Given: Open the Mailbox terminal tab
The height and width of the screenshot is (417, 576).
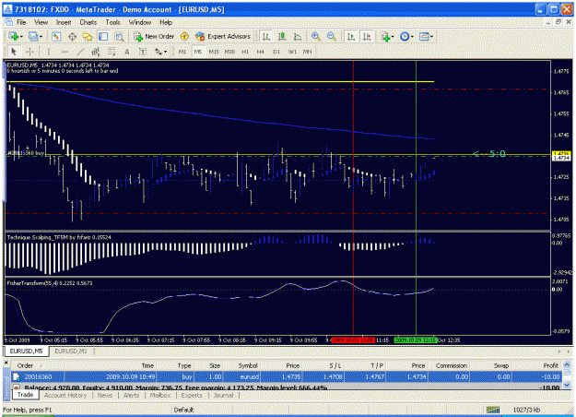Looking at the screenshot, I should tap(160, 395).
